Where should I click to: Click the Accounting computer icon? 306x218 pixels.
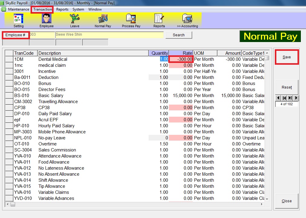click(187, 20)
